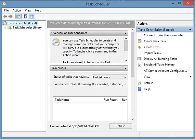Click the Task Scheduler clock icon in title bar

4,4
